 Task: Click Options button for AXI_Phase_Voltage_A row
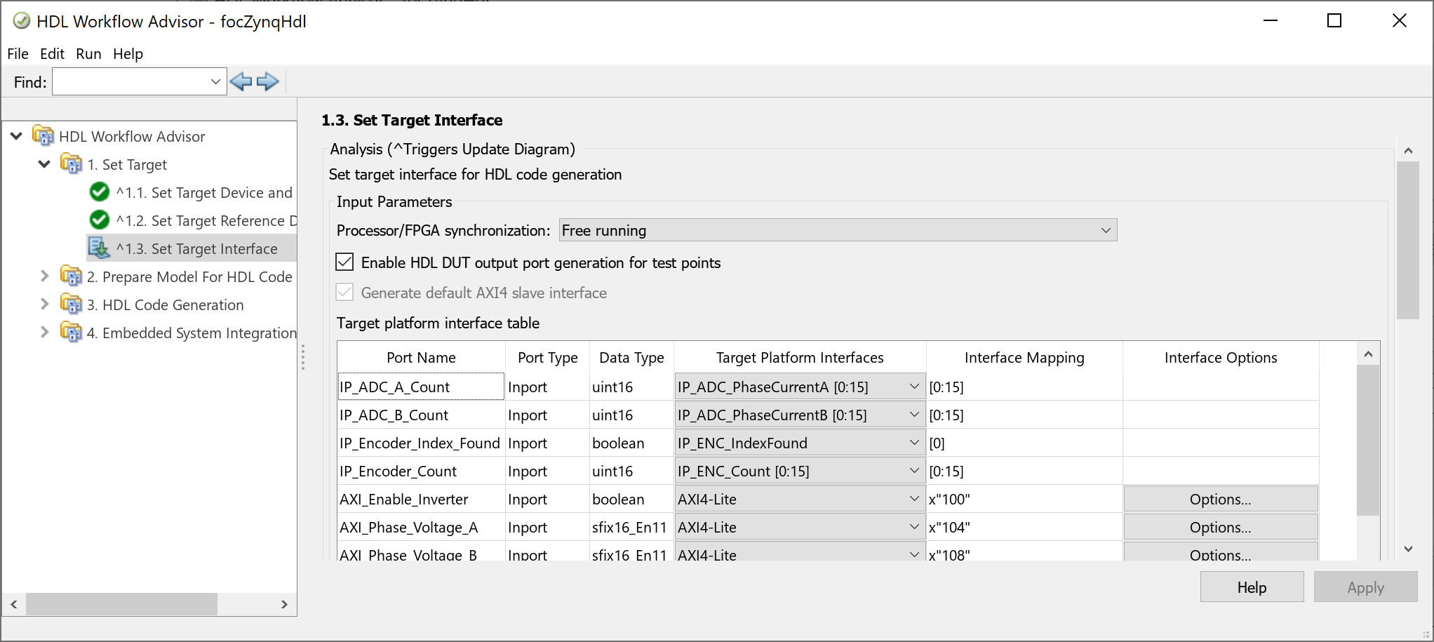click(x=1220, y=527)
